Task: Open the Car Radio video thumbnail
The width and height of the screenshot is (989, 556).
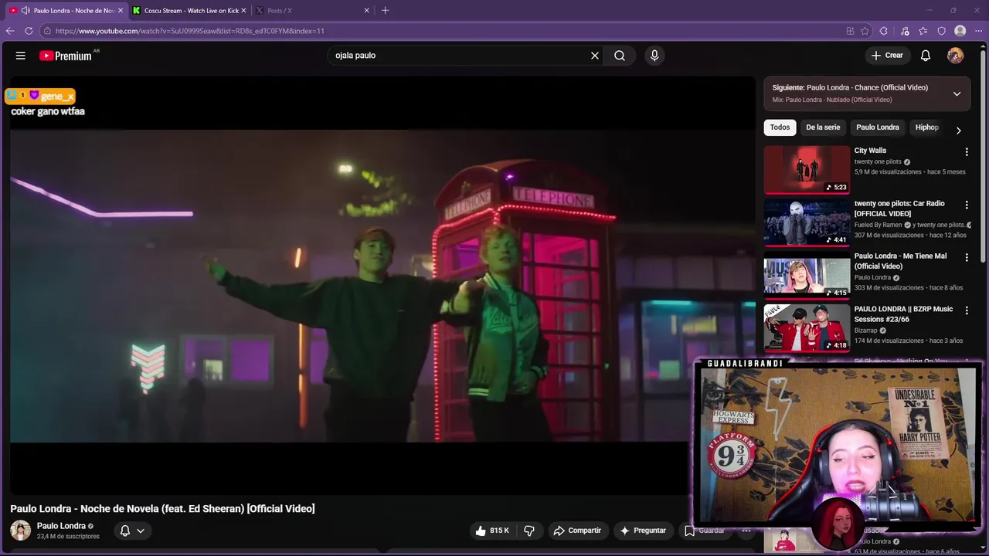Action: tap(807, 222)
